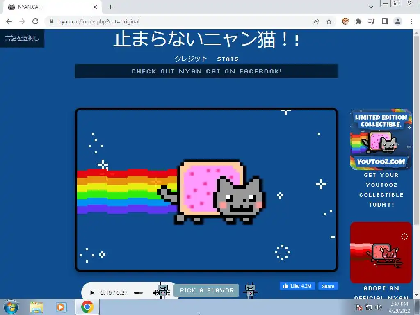Screen dimensions: 420x315
Task: Open the media player taskbar icon
Action: coord(61,307)
